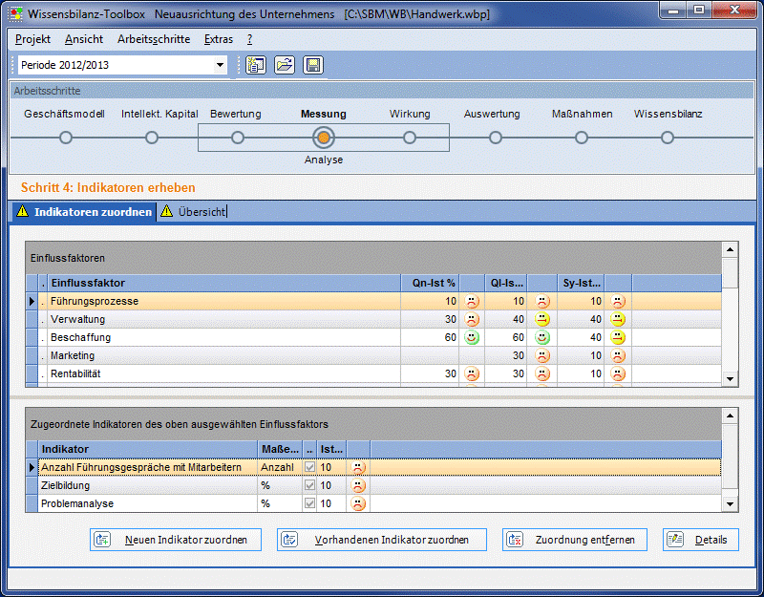This screenshot has height=597, width=764.
Task: Click green smiley in Beschaffung Qn-Ist column
Action: [x=472, y=337]
